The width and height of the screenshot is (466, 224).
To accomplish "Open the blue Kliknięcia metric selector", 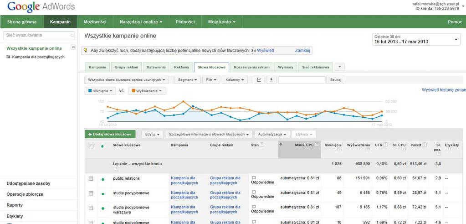I will 100,91.
